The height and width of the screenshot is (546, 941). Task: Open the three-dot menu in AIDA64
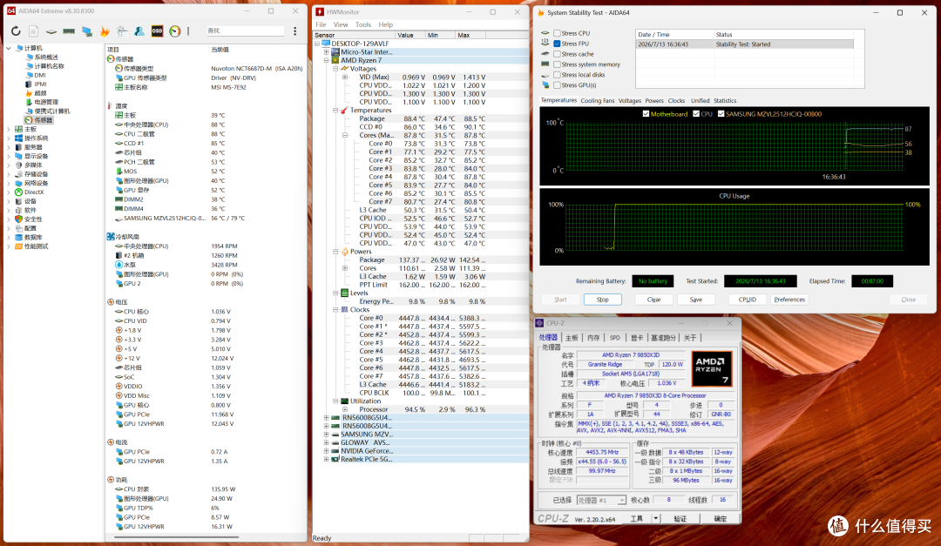tap(294, 31)
